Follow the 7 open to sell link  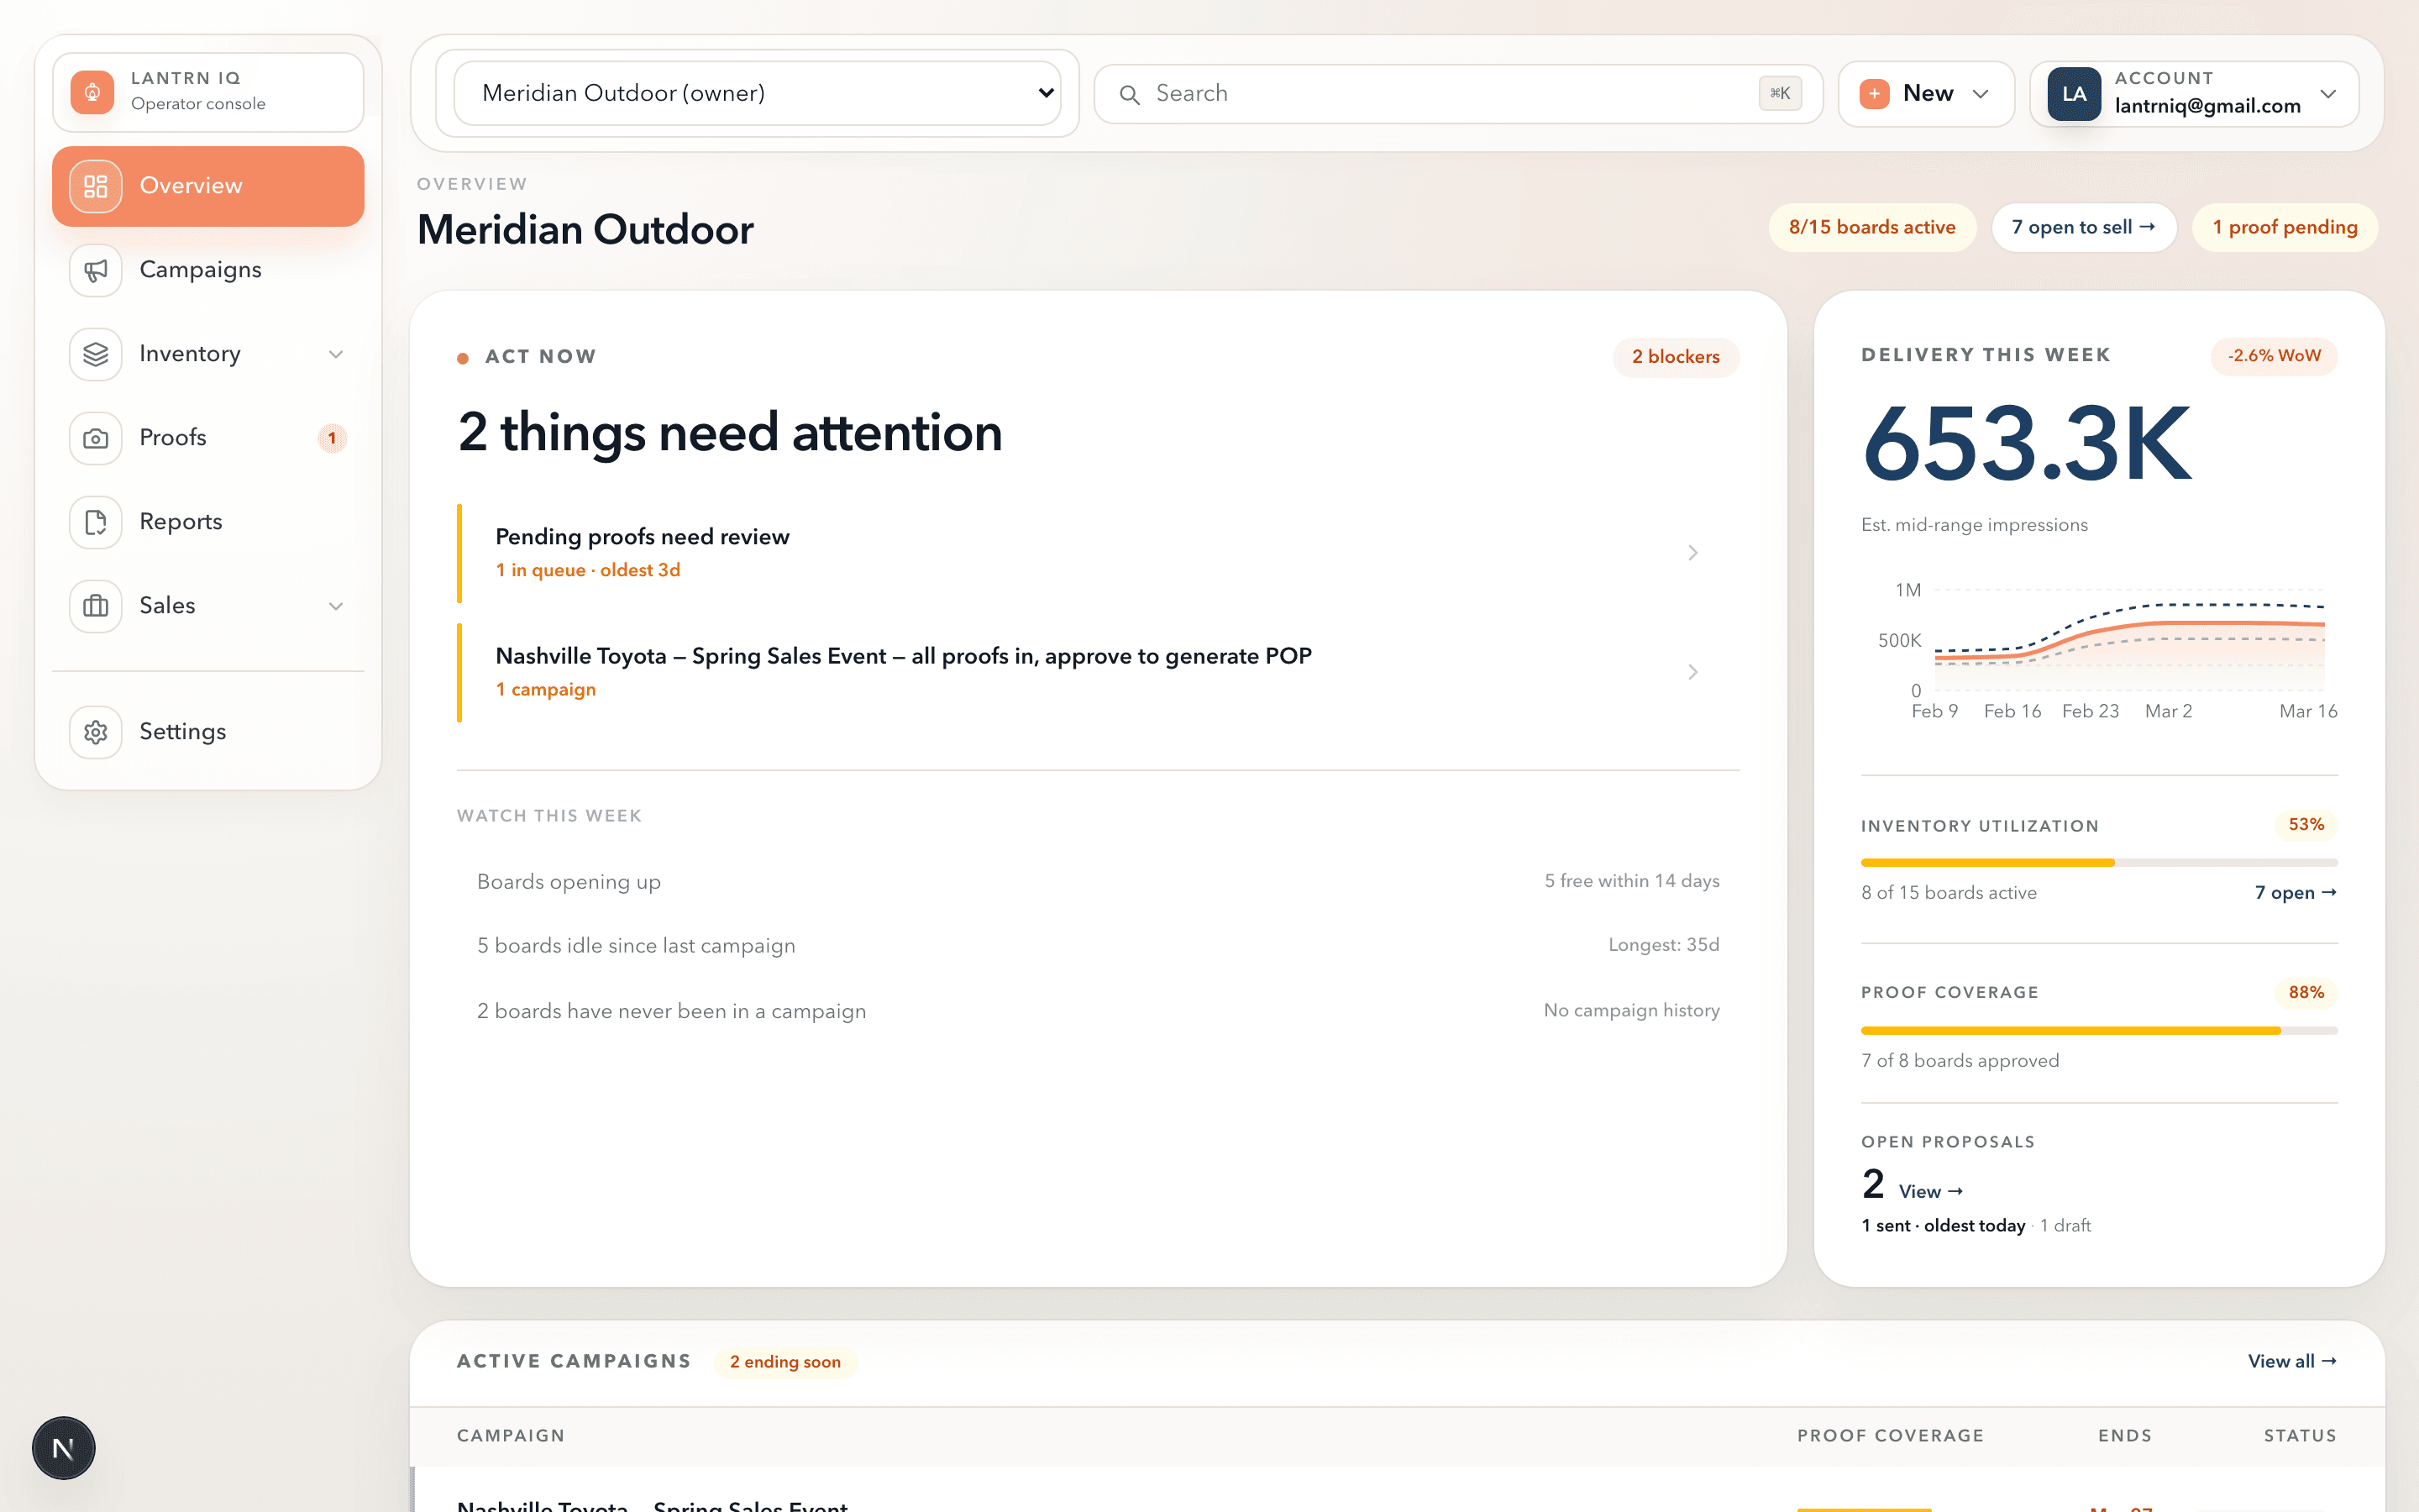tap(2083, 227)
